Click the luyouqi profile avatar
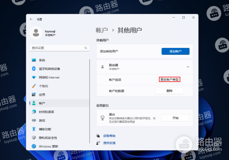 point(36,33)
